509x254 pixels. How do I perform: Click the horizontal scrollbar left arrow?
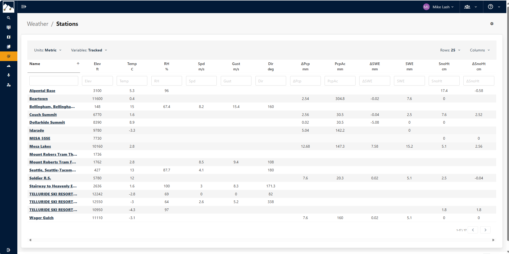click(30, 240)
